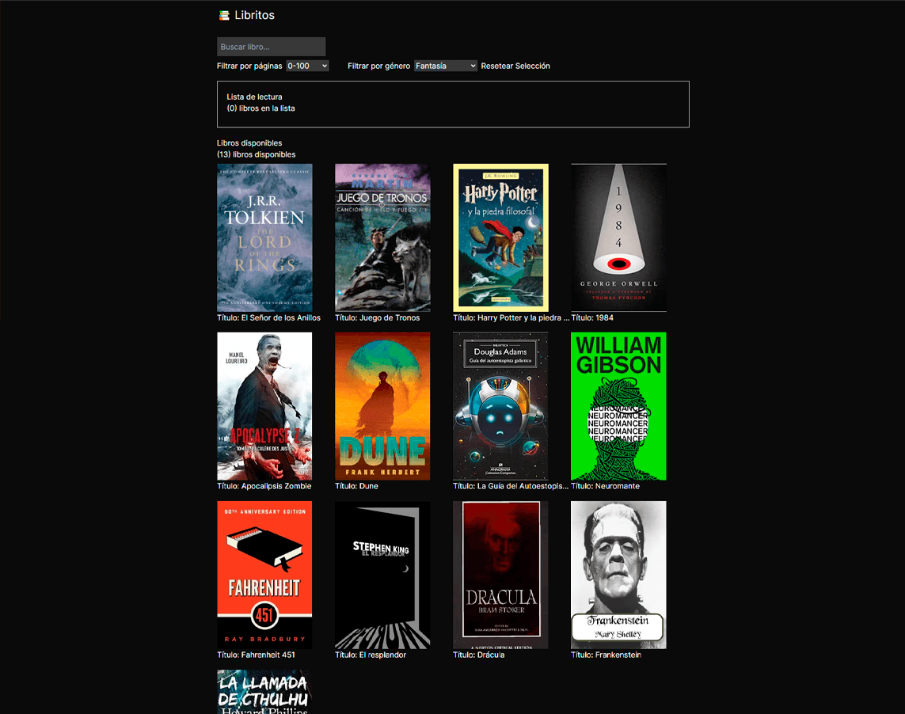Click the Juego de Tronos cover
Screen dimensions: 905x714
coord(382,237)
